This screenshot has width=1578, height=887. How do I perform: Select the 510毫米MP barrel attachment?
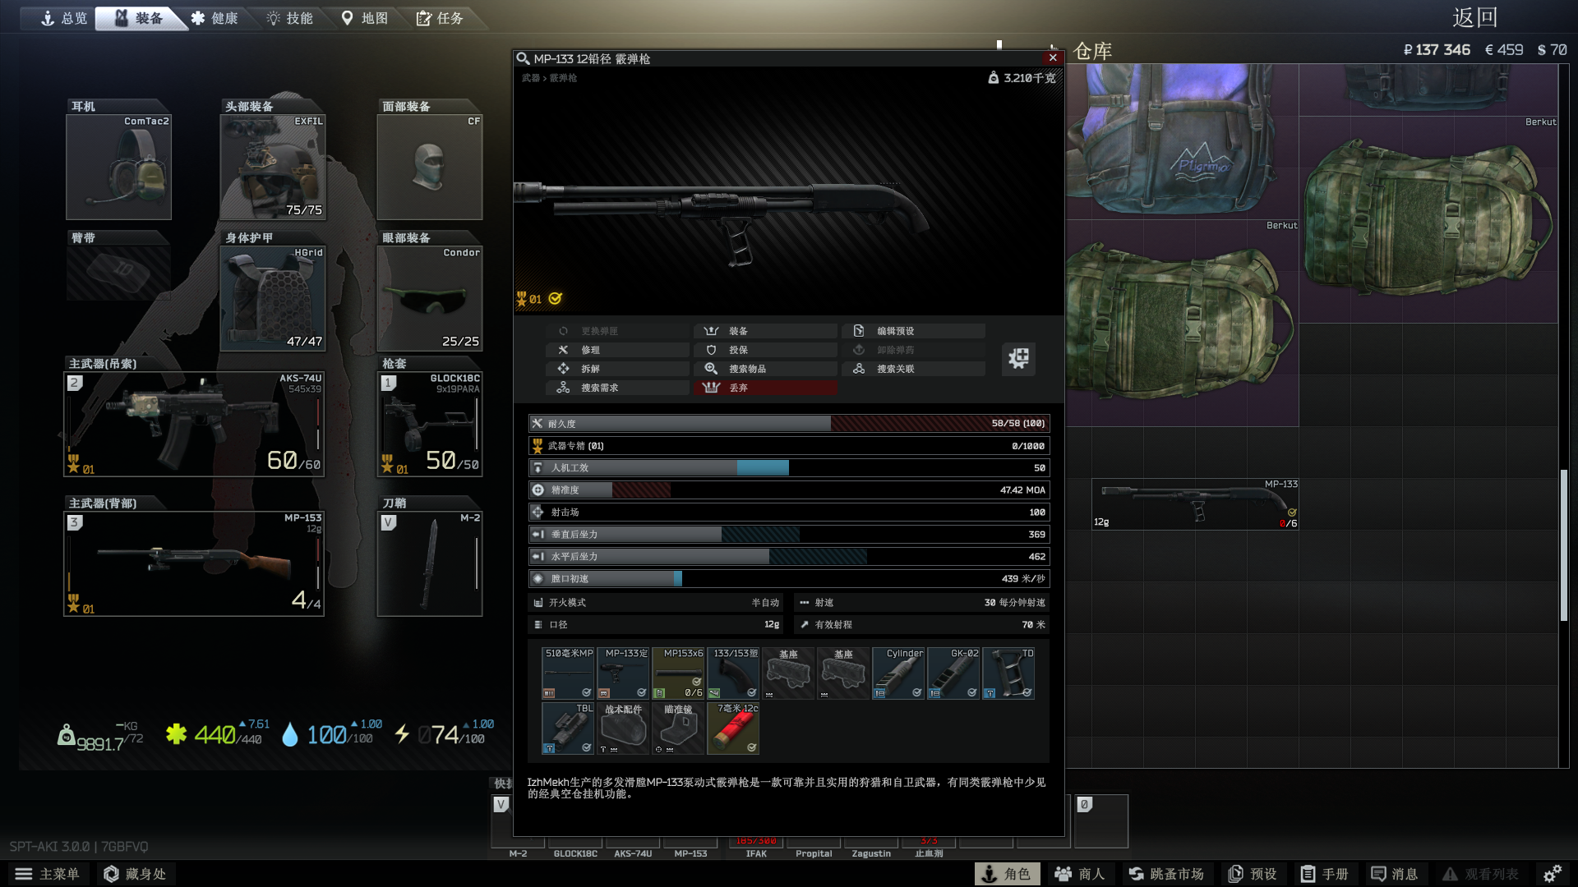tap(568, 673)
